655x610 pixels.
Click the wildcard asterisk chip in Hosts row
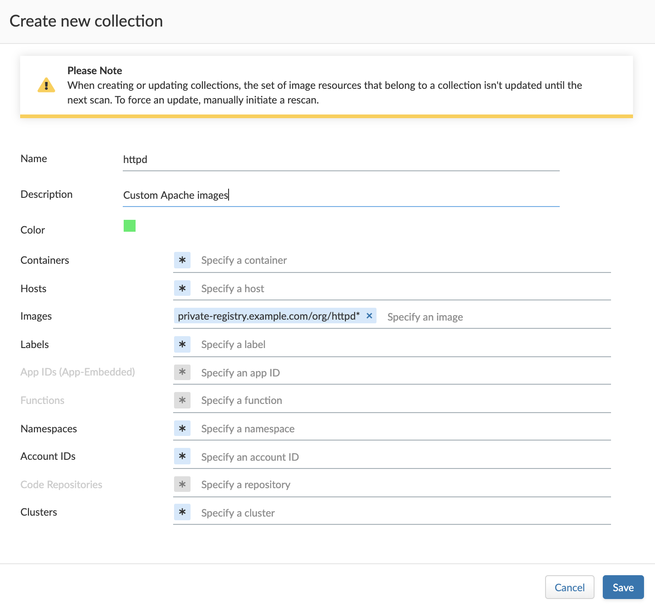click(182, 289)
